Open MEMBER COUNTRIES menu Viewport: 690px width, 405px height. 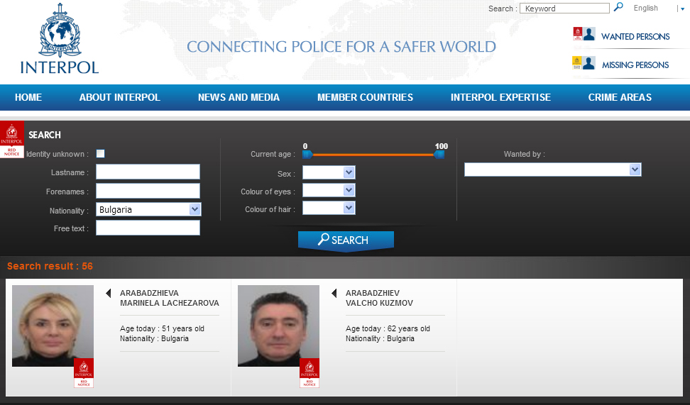coord(366,98)
